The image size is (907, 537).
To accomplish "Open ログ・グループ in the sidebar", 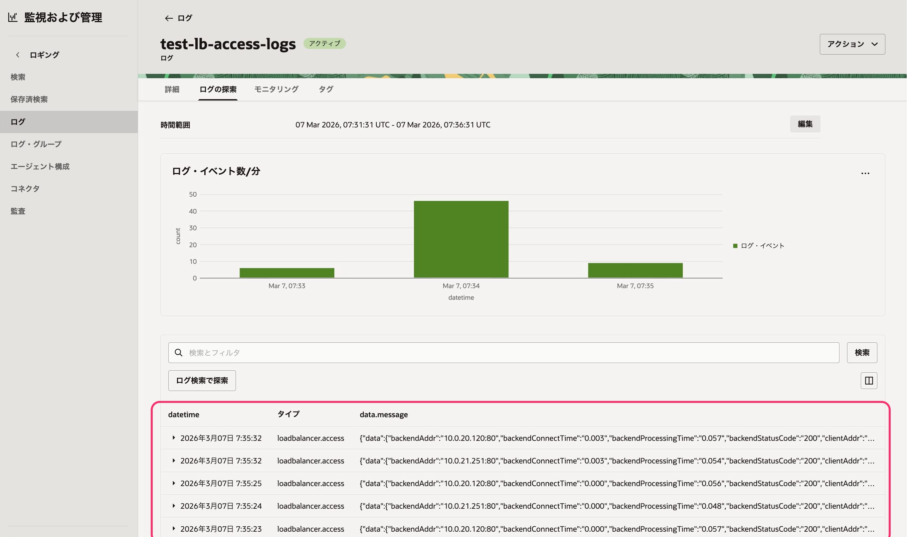I will (x=36, y=144).
